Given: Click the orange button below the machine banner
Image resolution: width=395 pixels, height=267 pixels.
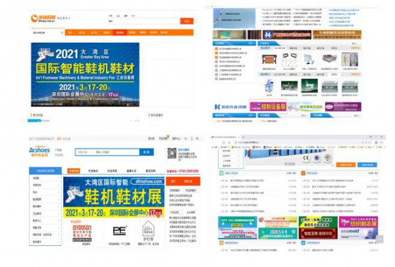Looking at the screenshot, I should click(x=346, y=165).
